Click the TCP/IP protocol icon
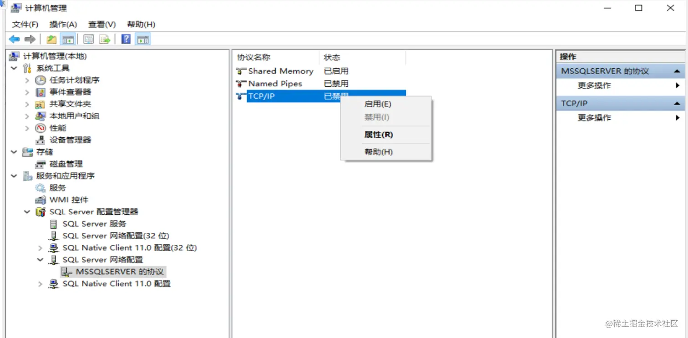This screenshot has height=338, width=688. click(241, 96)
